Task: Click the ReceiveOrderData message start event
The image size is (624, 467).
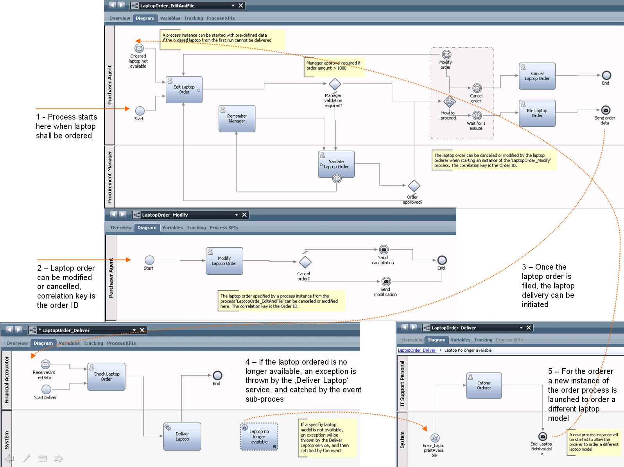Action: 46,365
